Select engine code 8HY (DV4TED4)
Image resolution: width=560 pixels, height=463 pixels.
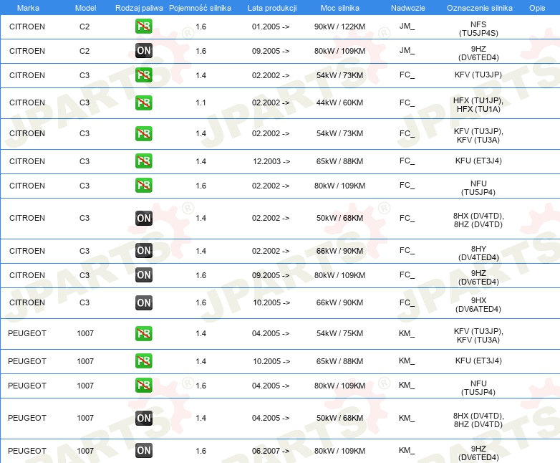(x=478, y=253)
